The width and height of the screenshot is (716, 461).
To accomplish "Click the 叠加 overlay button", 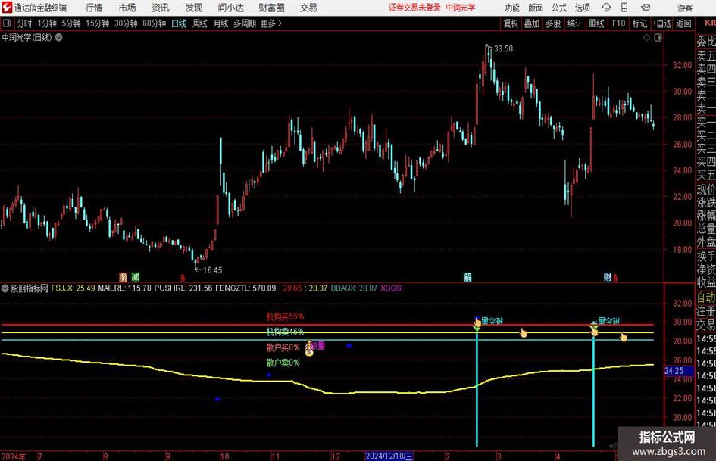I will click(532, 23).
